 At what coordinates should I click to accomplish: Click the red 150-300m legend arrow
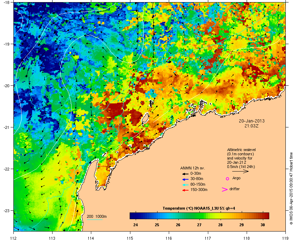click(185, 190)
